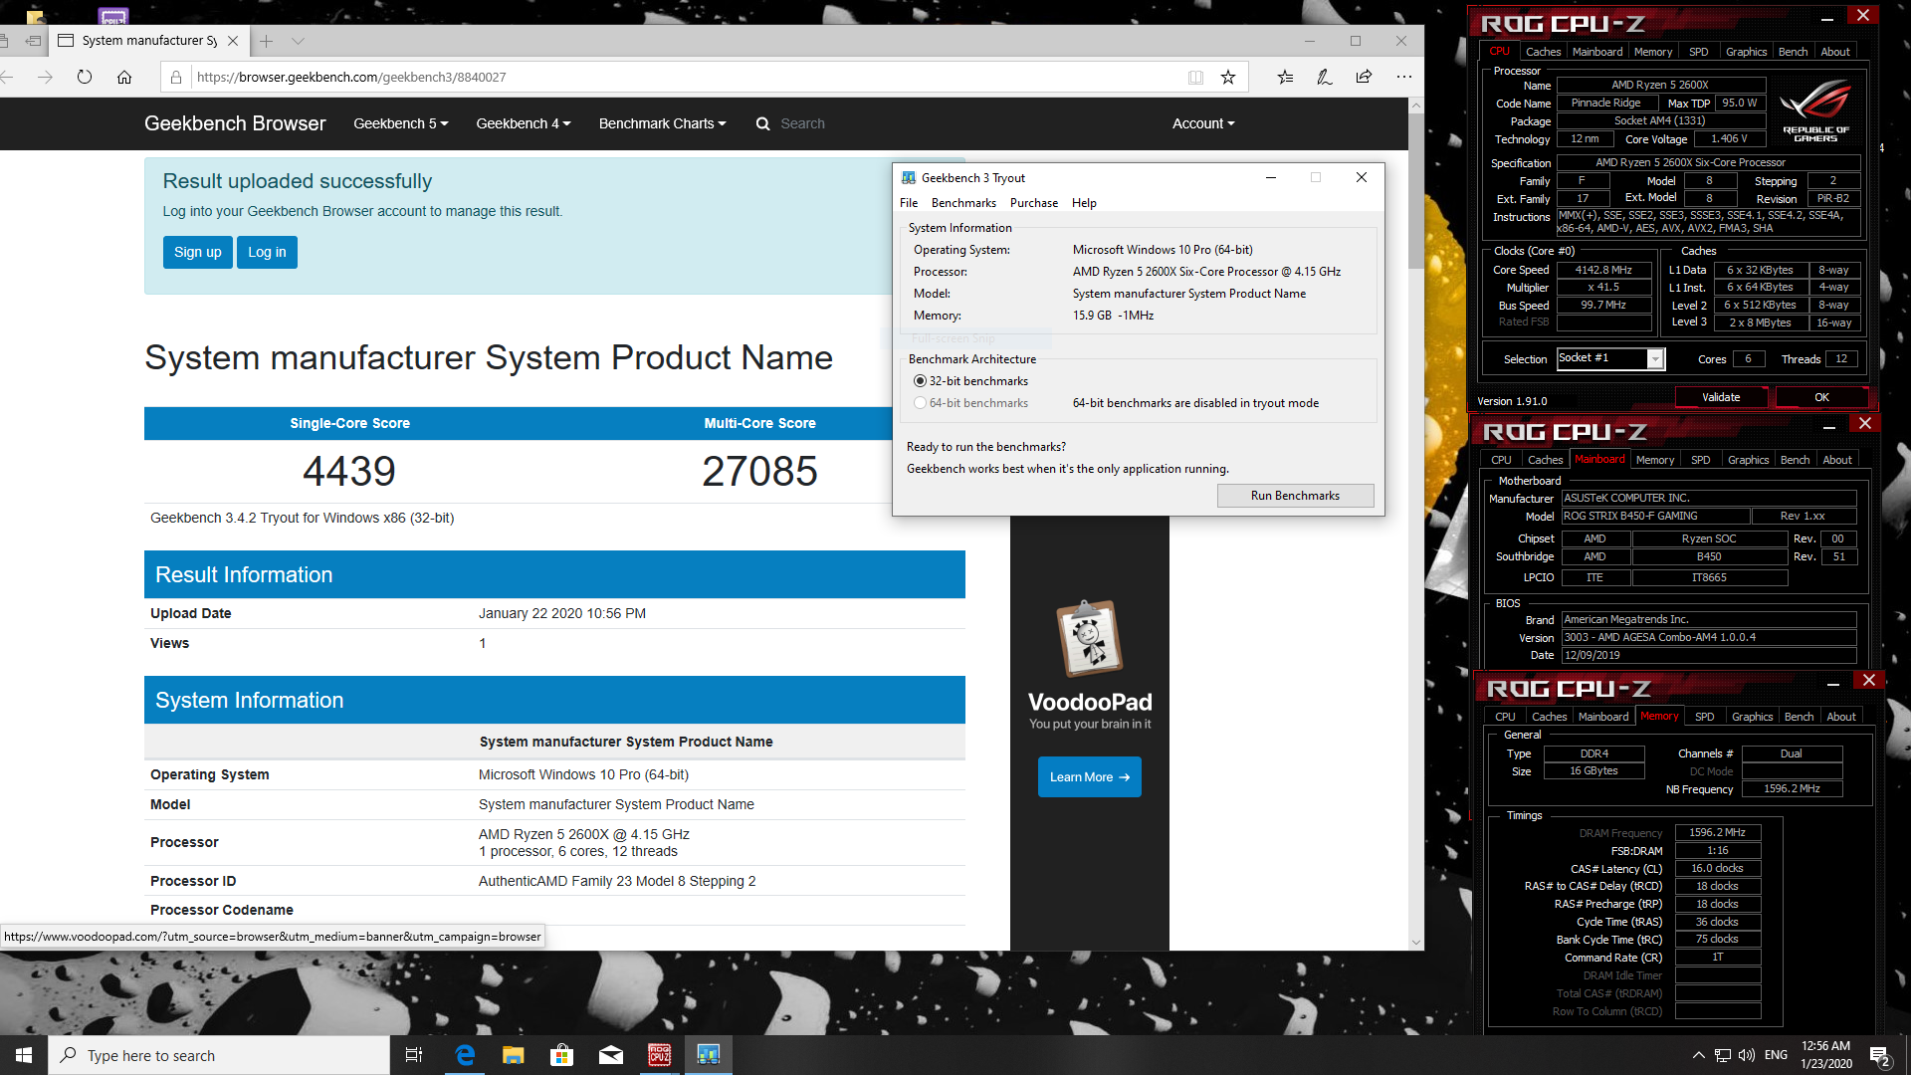Click the browser forward arrow

[x=45, y=77]
